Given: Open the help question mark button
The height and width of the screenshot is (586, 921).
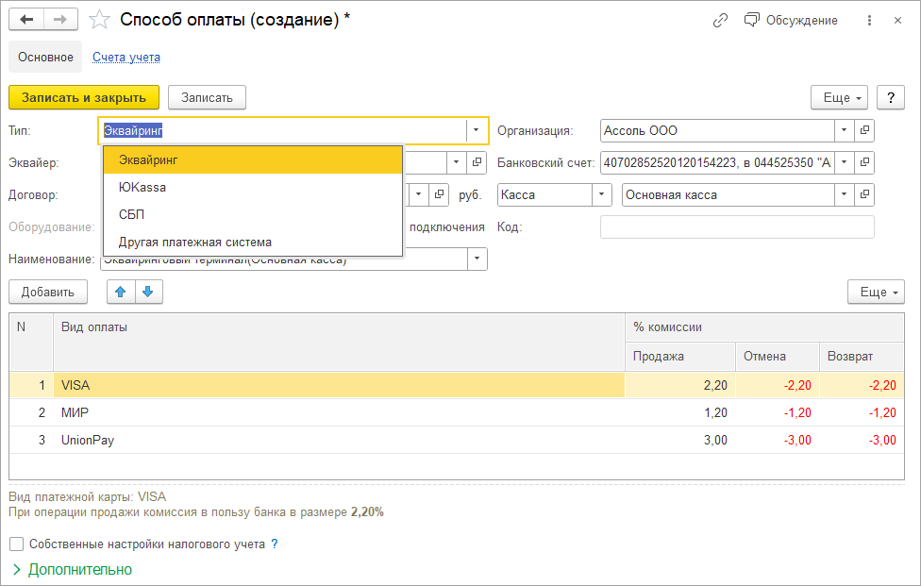Looking at the screenshot, I should coord(891,97).
